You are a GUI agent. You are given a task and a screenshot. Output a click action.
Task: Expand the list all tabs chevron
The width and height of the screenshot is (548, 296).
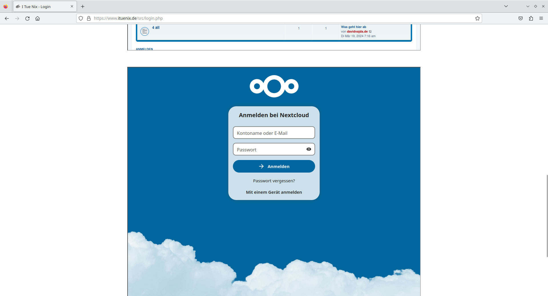(506, 6)
